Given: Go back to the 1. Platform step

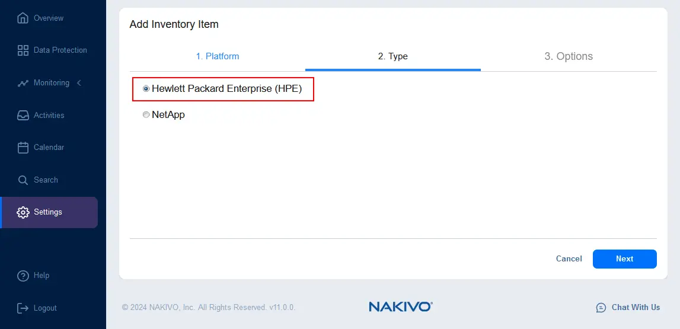Looking at the screenshot, I should point(217,56).
